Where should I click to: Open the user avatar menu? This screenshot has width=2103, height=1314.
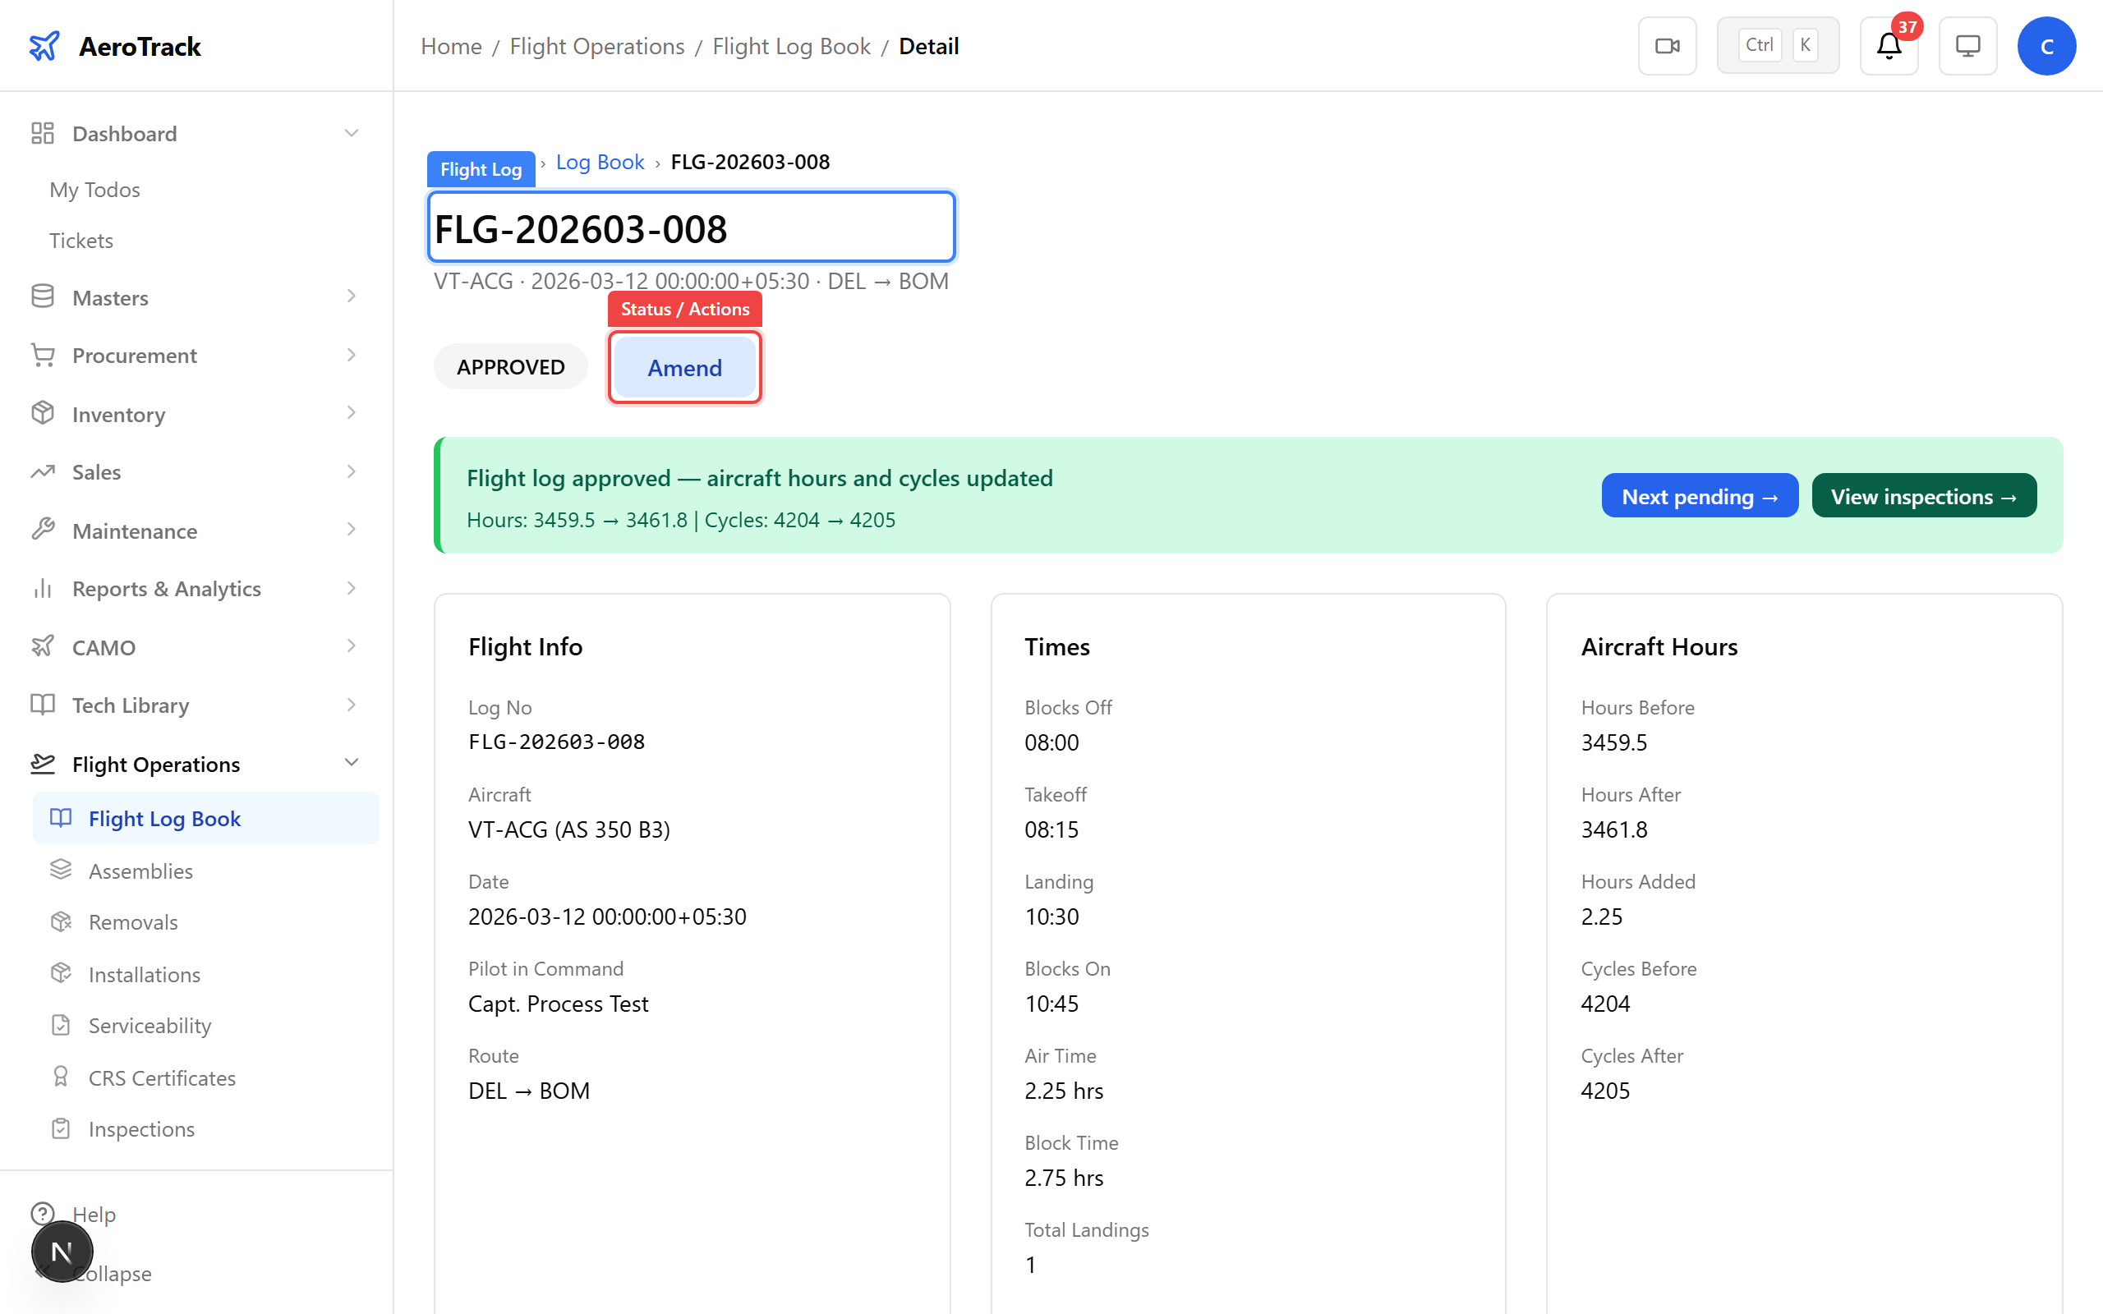click(x=2046, y=45)
